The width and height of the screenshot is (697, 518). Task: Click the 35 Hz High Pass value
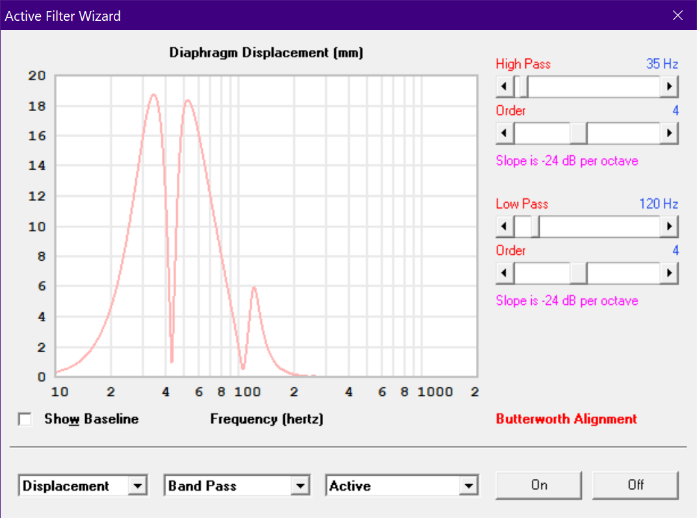point(662,64)
